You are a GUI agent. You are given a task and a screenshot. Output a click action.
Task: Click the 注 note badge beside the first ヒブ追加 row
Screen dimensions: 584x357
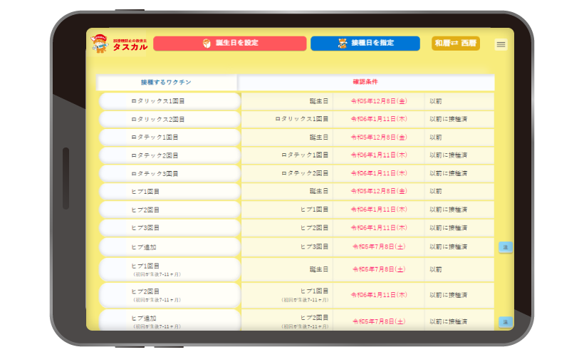click(505, 247)
